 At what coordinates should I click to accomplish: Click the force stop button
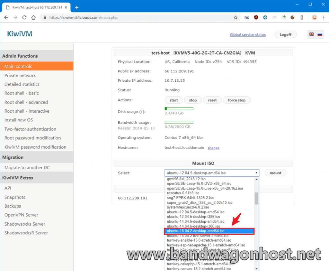[x=237, y=100]
